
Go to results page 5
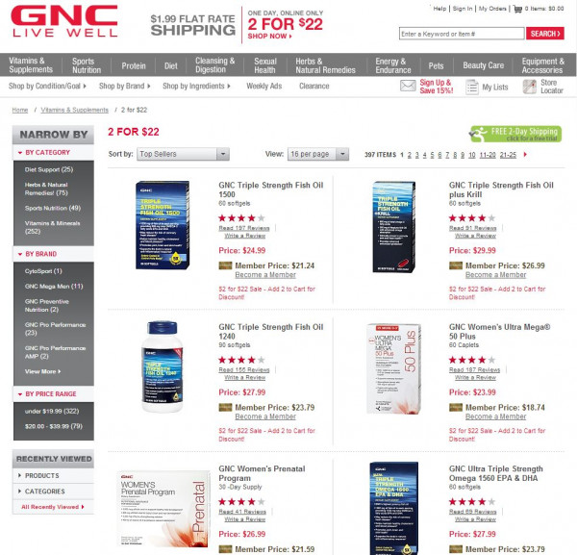click(432, 155)
